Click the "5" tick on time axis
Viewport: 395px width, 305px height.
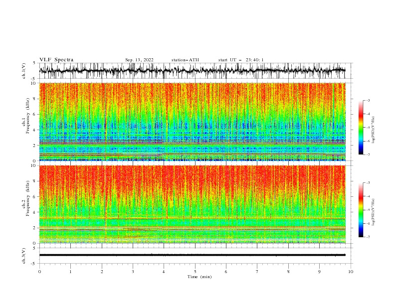pos(195,272)
